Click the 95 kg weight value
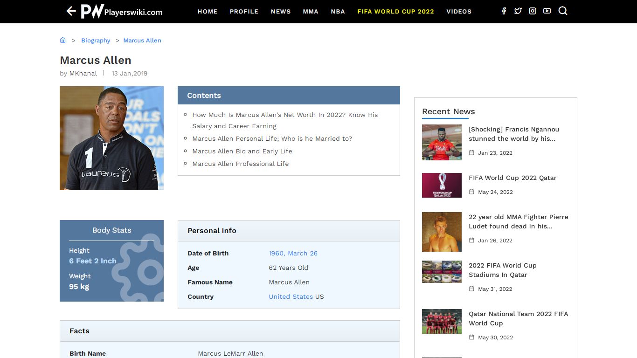The width and height of the screenshot is (637, 358). point(79,287)
